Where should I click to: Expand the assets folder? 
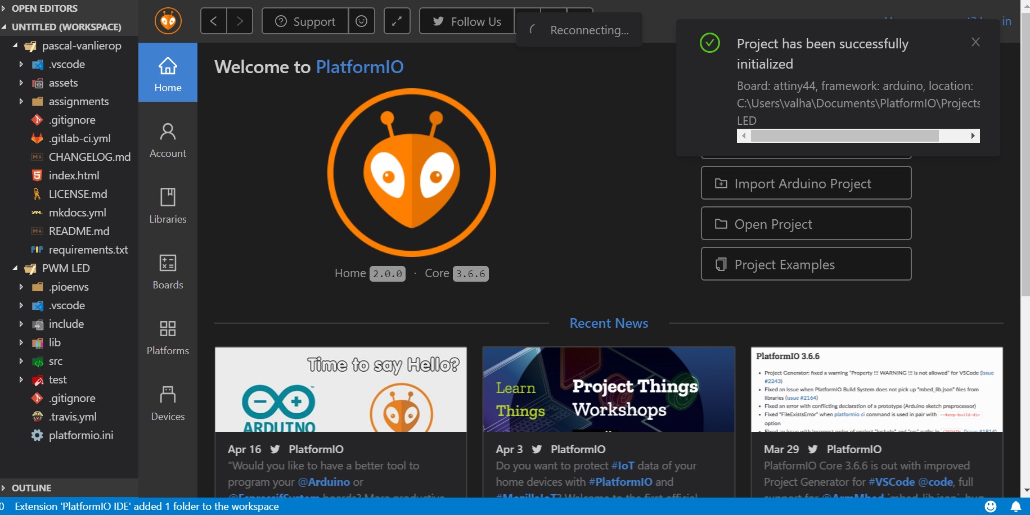click(x=21, y=83)
